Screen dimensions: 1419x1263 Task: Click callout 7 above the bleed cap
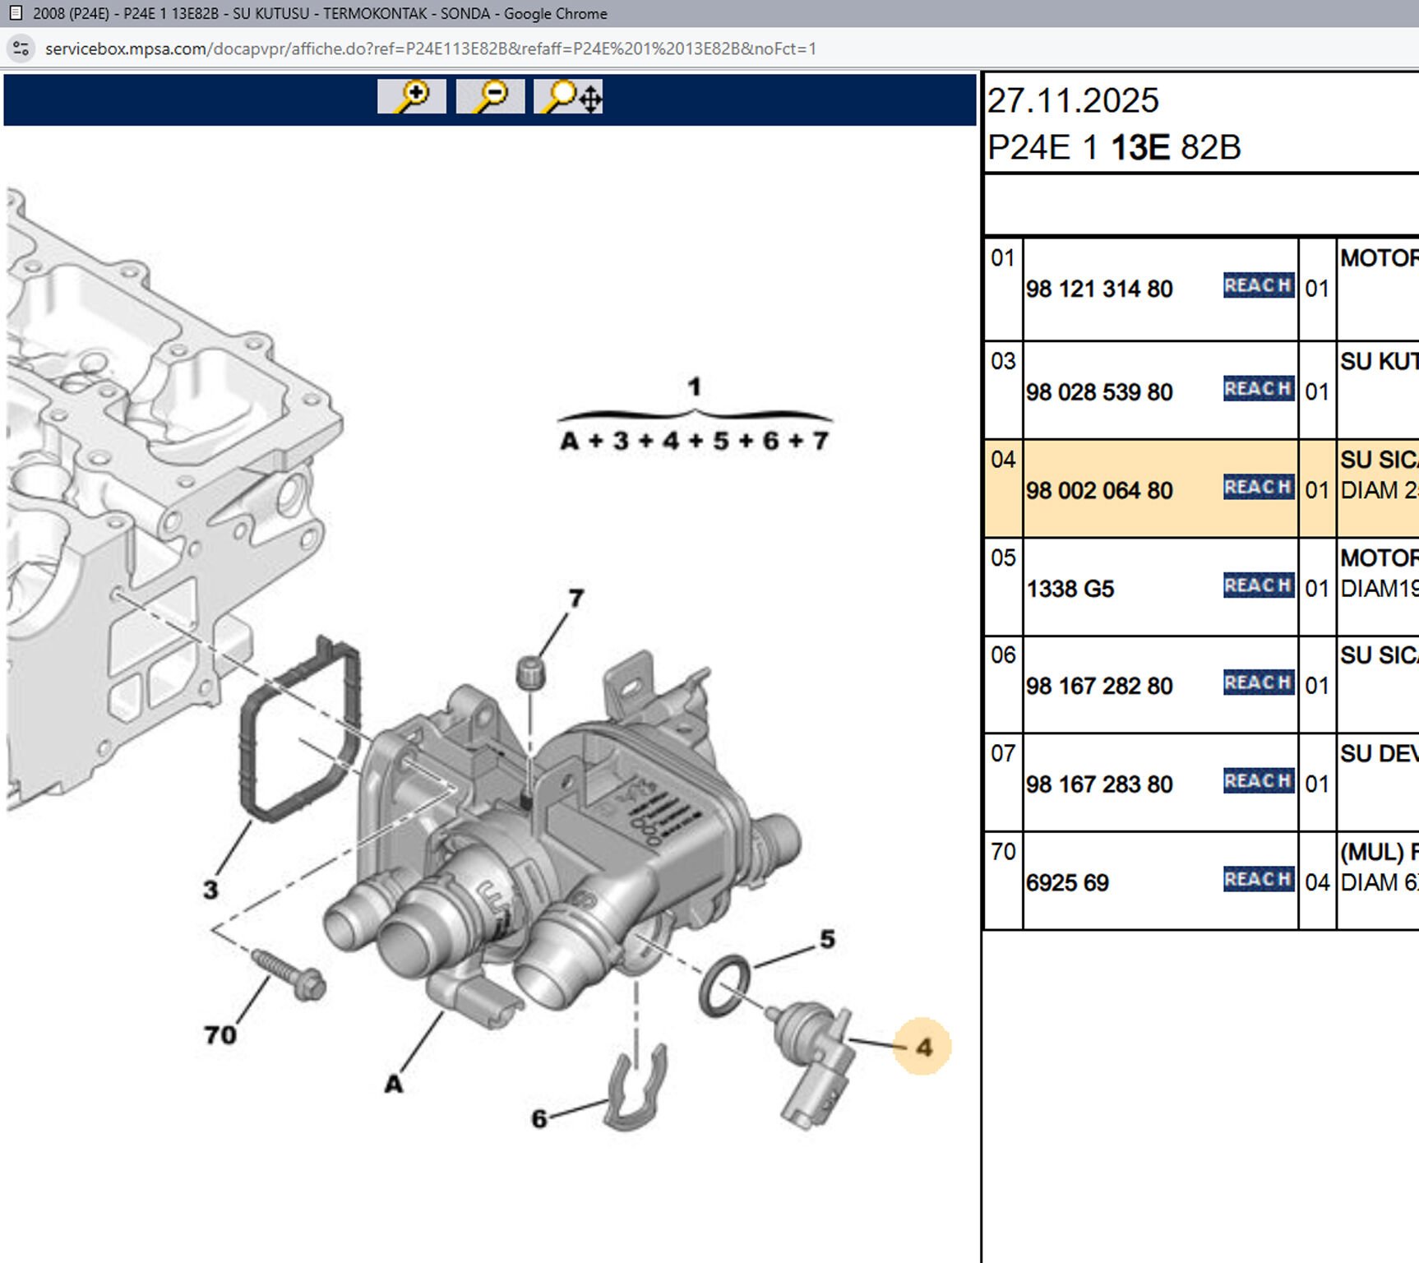tap(576, 598)
